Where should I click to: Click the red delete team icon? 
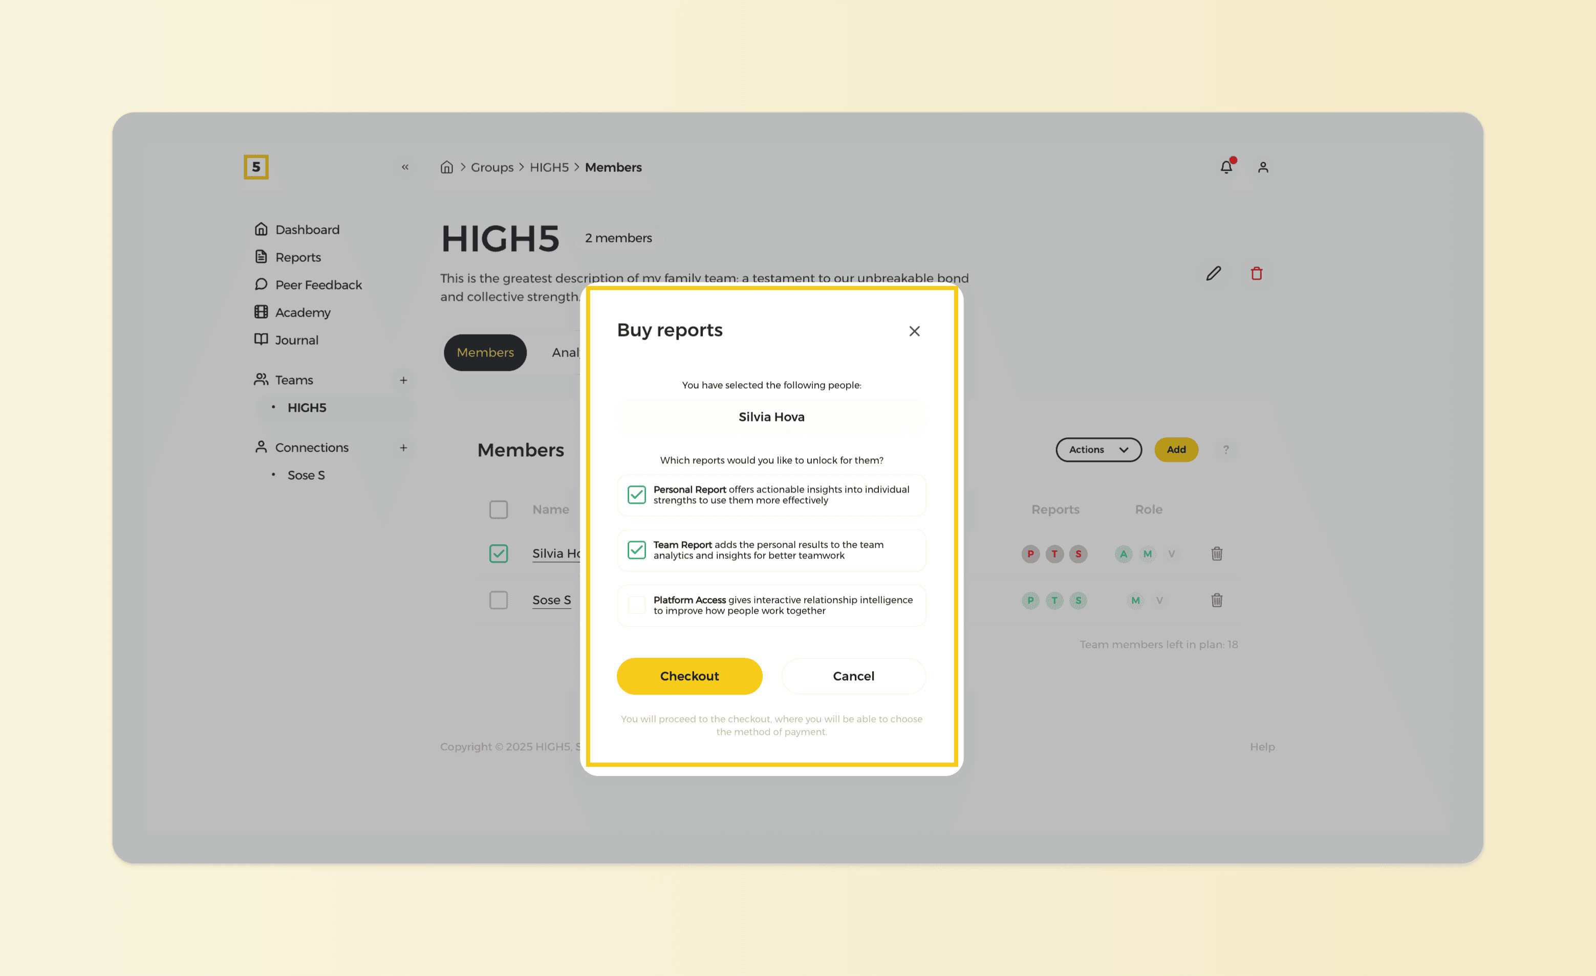(x=1256, y=274)
